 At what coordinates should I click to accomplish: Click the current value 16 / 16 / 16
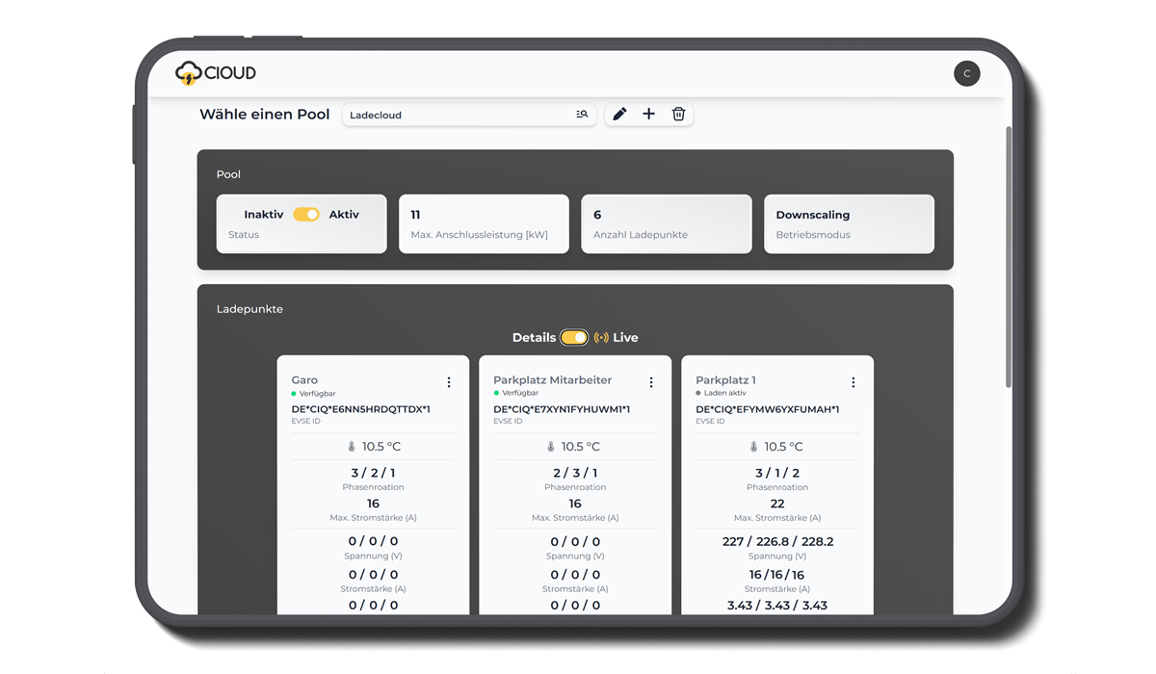[777, 574]
